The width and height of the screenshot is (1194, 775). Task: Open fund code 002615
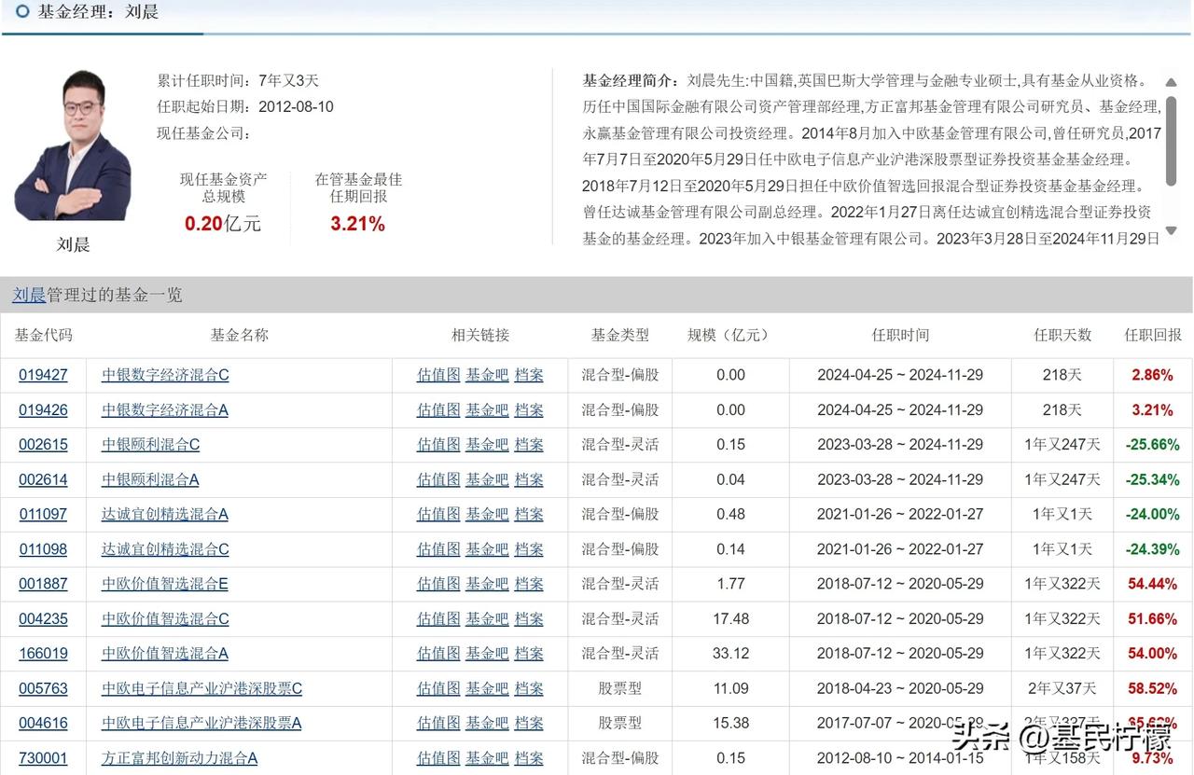(x=43, y=445)
